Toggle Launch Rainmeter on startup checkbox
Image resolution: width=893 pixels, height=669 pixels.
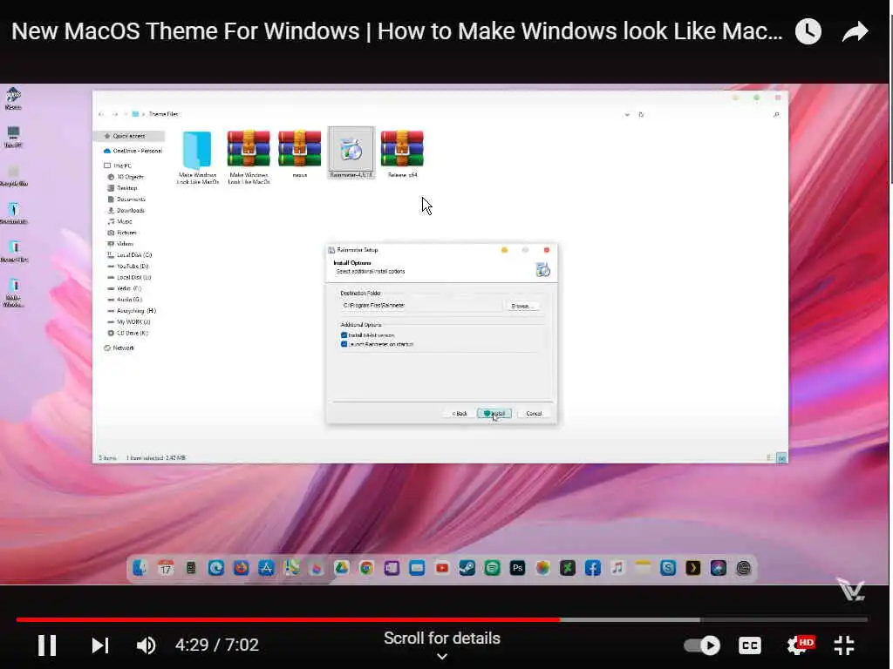tap(344, 344)
